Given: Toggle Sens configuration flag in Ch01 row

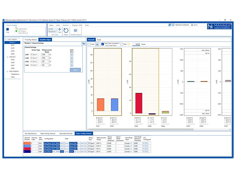Looking at the screenshot, I should tap(45, 143).
